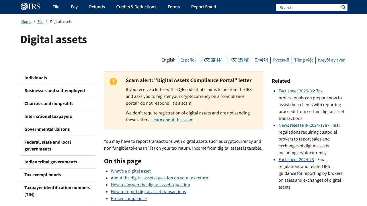The height and width of the screenshot is (206, 367).
Task: Open Charities and nonprofits sidebar item
Action: point(58,104)
